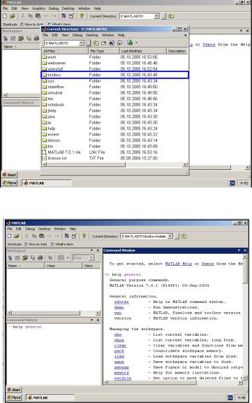Click the Current Directory window horizontal scrollbar
252x403 pixels.
click(x=115, y=164)
